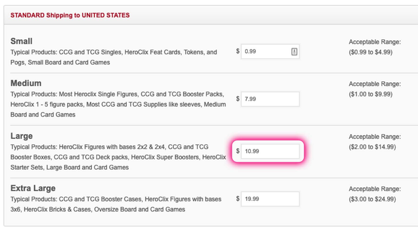Image resolution: width=418 pixels, height=231 pixels.
Task: Click the Medium size category heading
Action: 26,83
